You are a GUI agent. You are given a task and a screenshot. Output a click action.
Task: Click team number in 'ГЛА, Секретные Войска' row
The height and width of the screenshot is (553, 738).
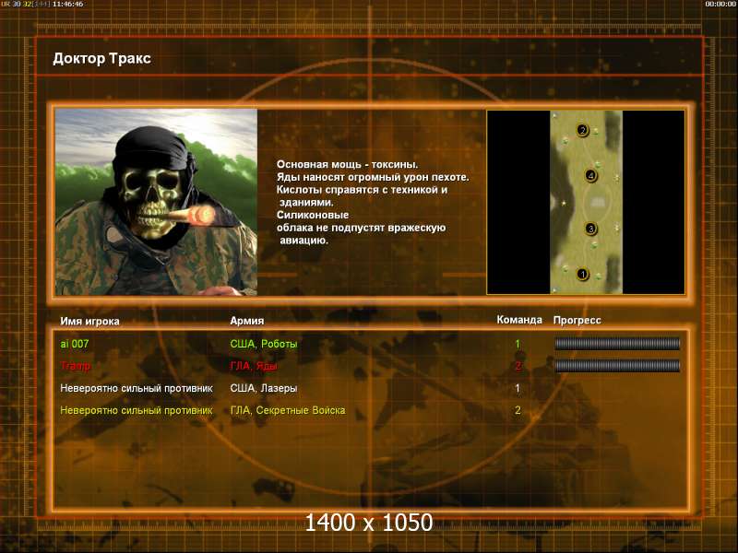click(518, 410)
